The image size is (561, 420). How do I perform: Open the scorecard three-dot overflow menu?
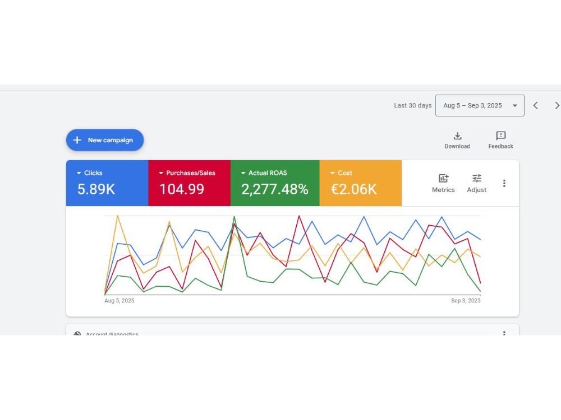click(504, 183)
